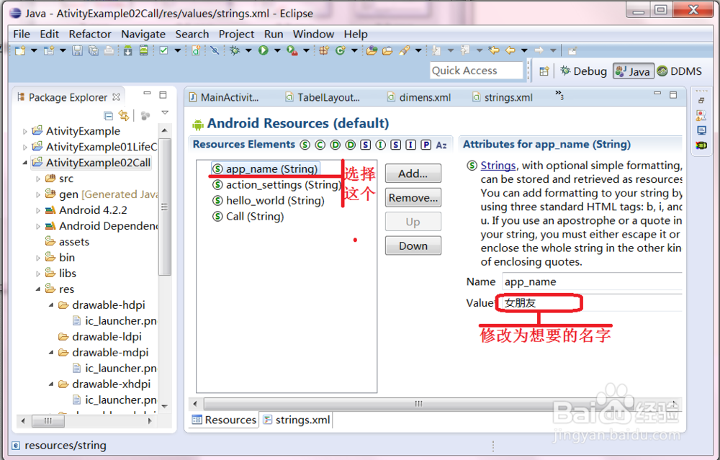Screen dimensions: 720x460
Task: Open the Refactor menu
Action: click(90, 35)
